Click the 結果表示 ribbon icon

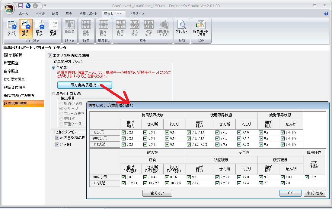(53, 28)
